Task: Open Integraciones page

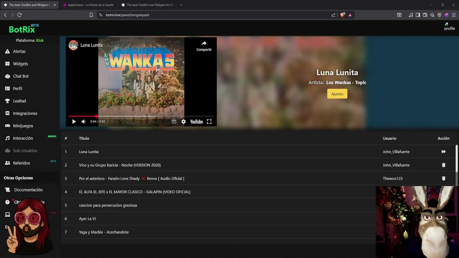Action: pyautogui.click(x=25, y=113)
